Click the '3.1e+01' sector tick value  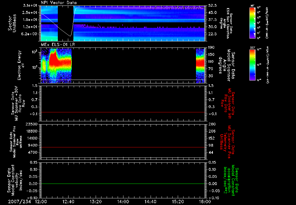point(30,6)
